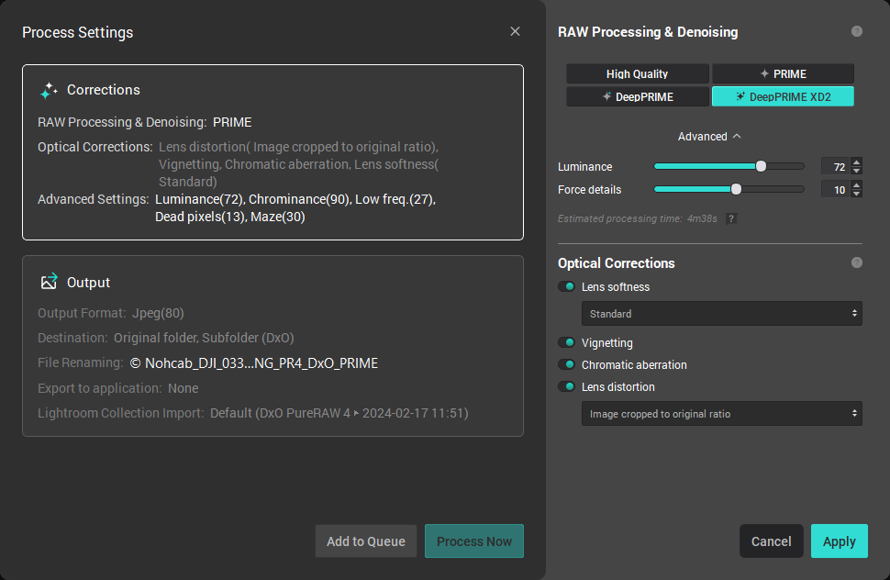The image size is (890, 580).
Task: Turn off the Lens distortion correction
Action: (x=566, y=386)
